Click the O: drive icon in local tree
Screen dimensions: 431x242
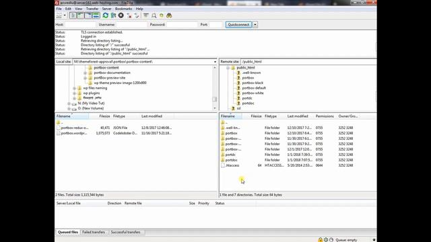pos(74,109)
